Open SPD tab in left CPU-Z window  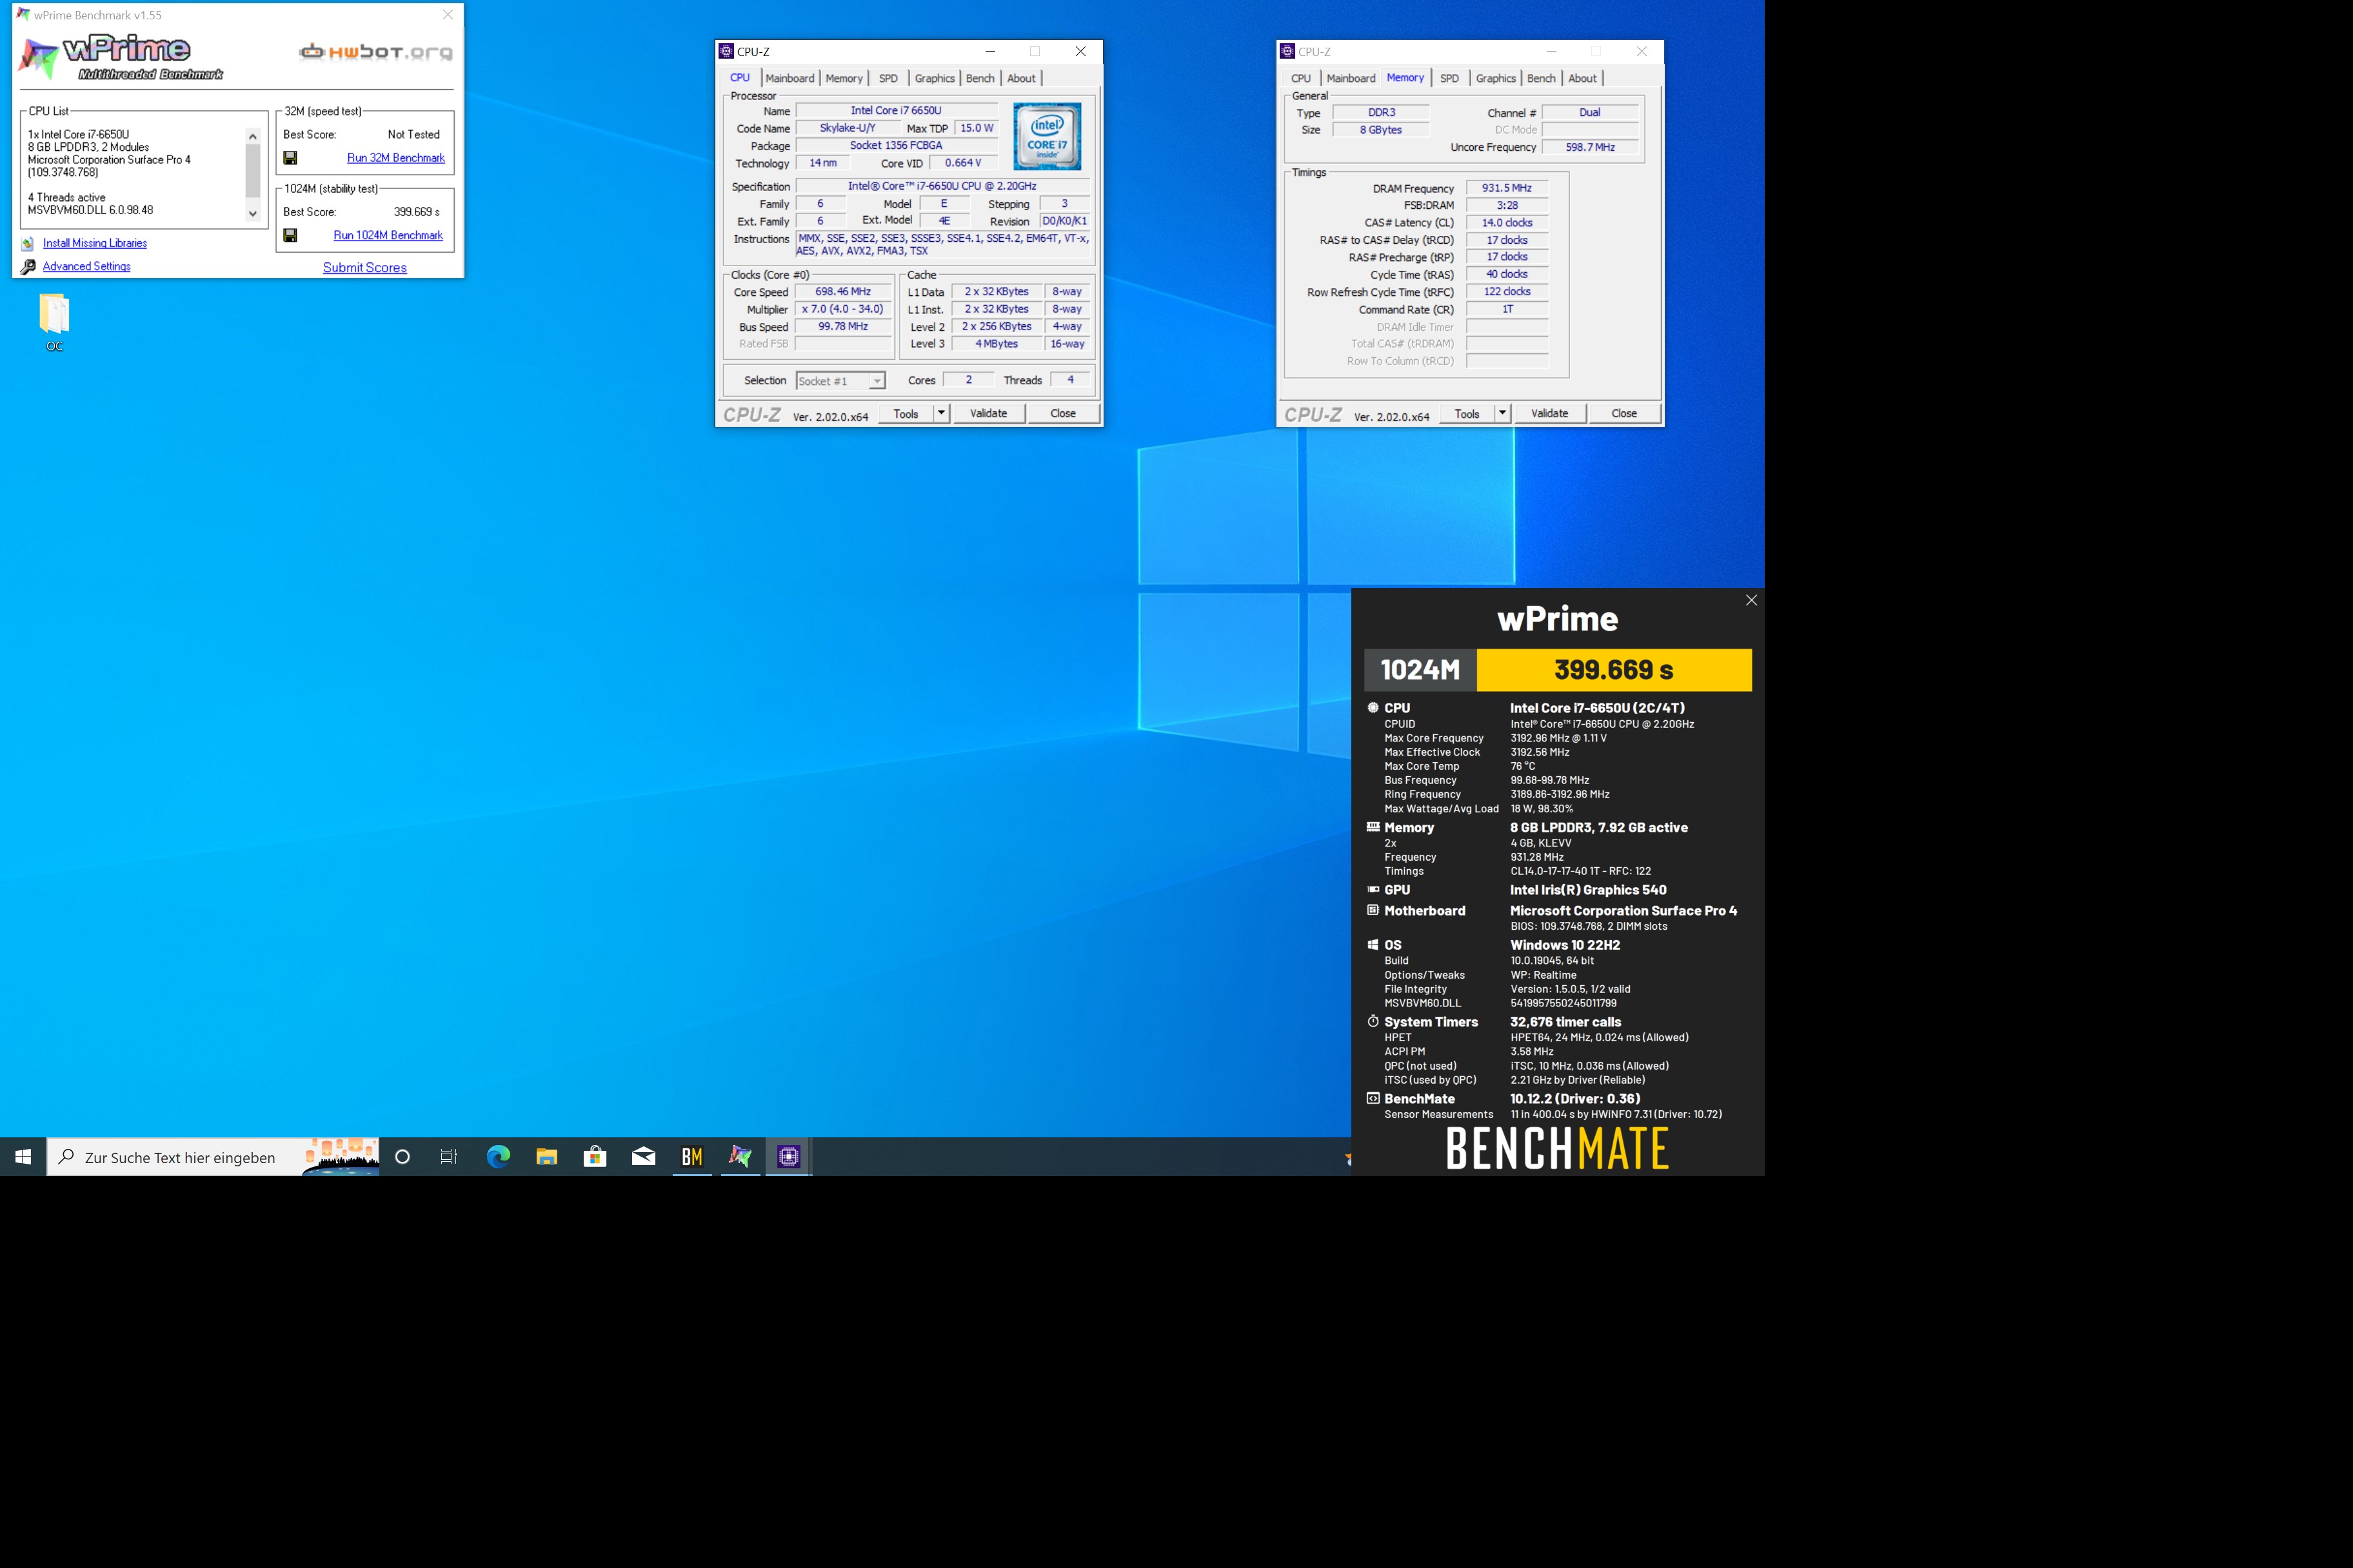[888, 78]
